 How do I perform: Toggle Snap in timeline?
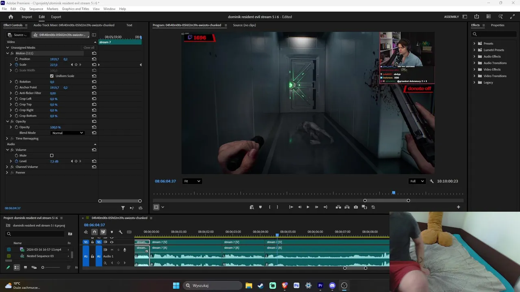pos(94,232)
